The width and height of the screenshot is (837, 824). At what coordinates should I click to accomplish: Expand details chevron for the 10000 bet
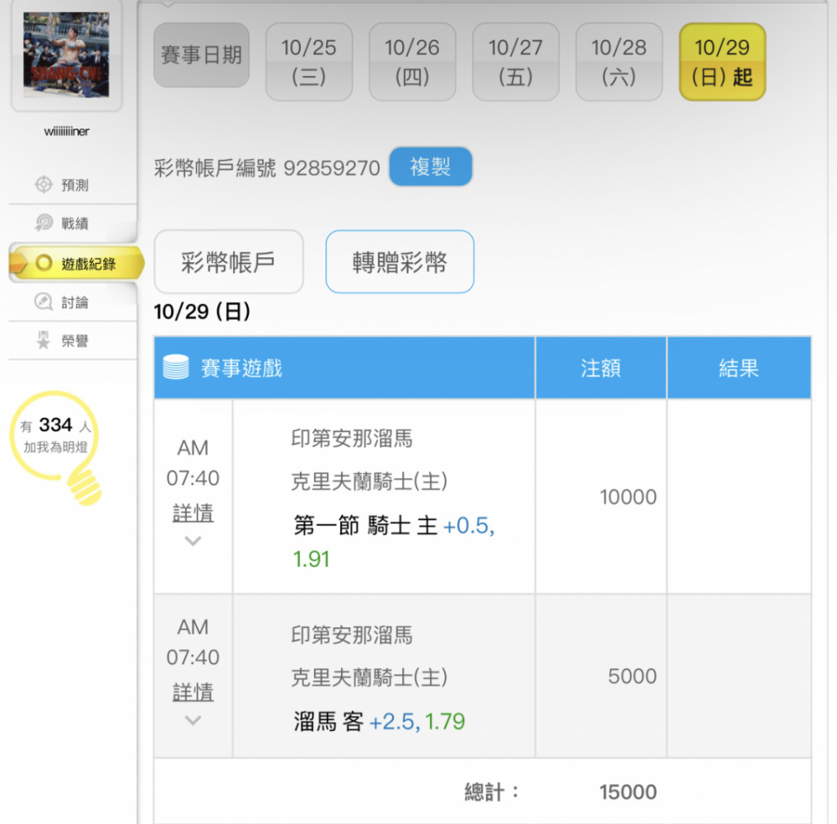coord(193,541)
